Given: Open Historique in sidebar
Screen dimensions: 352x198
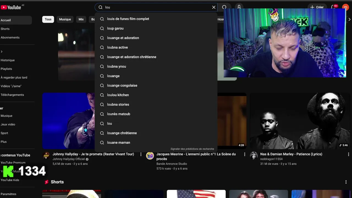Looking at the screenshot, I should click(16, 60).
